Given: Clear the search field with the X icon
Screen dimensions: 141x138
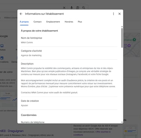Looking at the screenshot, I should [64, 8].
